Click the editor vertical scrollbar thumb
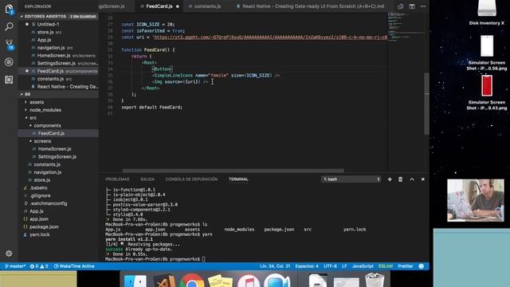510x287 pixels. point(426,104)
